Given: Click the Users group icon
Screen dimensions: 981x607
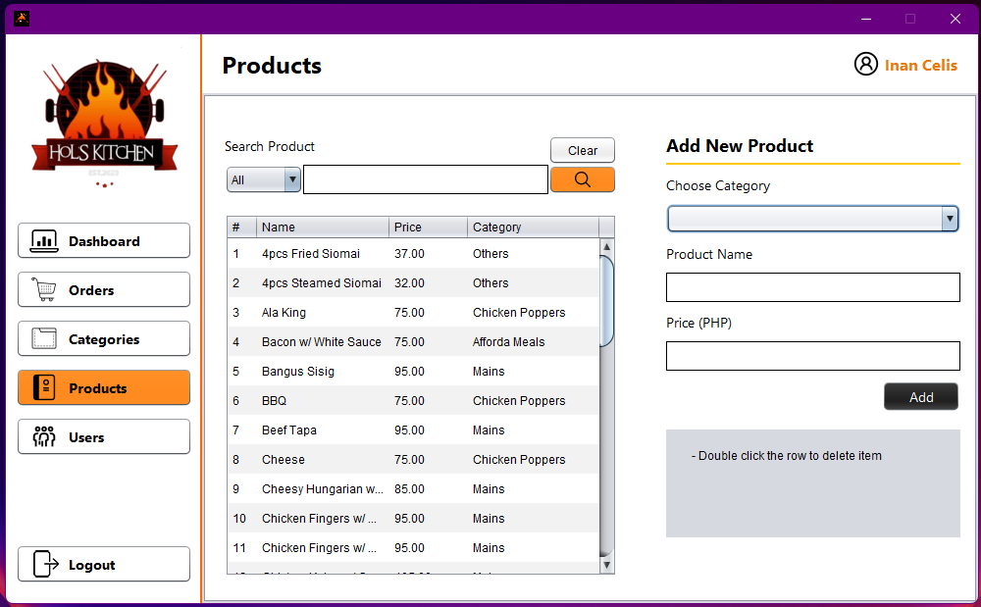Looking at the screenshot, I should click(x=44, y=437).
